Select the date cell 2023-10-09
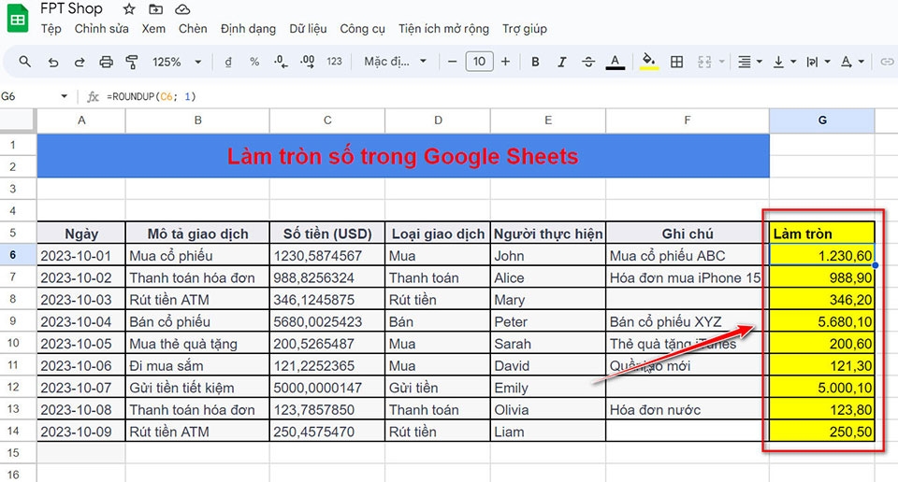Viewport: 898px width, 482px height. pos(80,432)
